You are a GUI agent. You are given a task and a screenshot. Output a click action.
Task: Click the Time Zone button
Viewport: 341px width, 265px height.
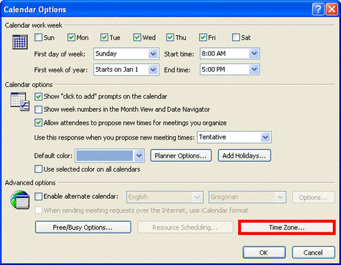287,227
